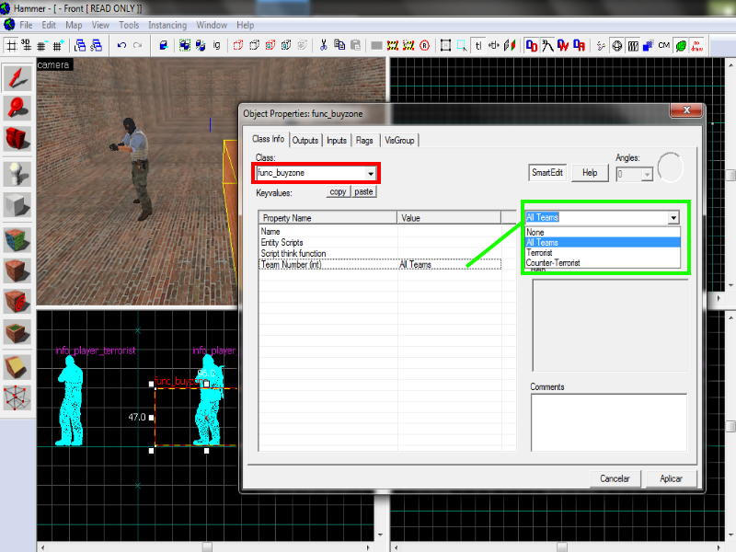Toggle cordon state

click(393, 45)
